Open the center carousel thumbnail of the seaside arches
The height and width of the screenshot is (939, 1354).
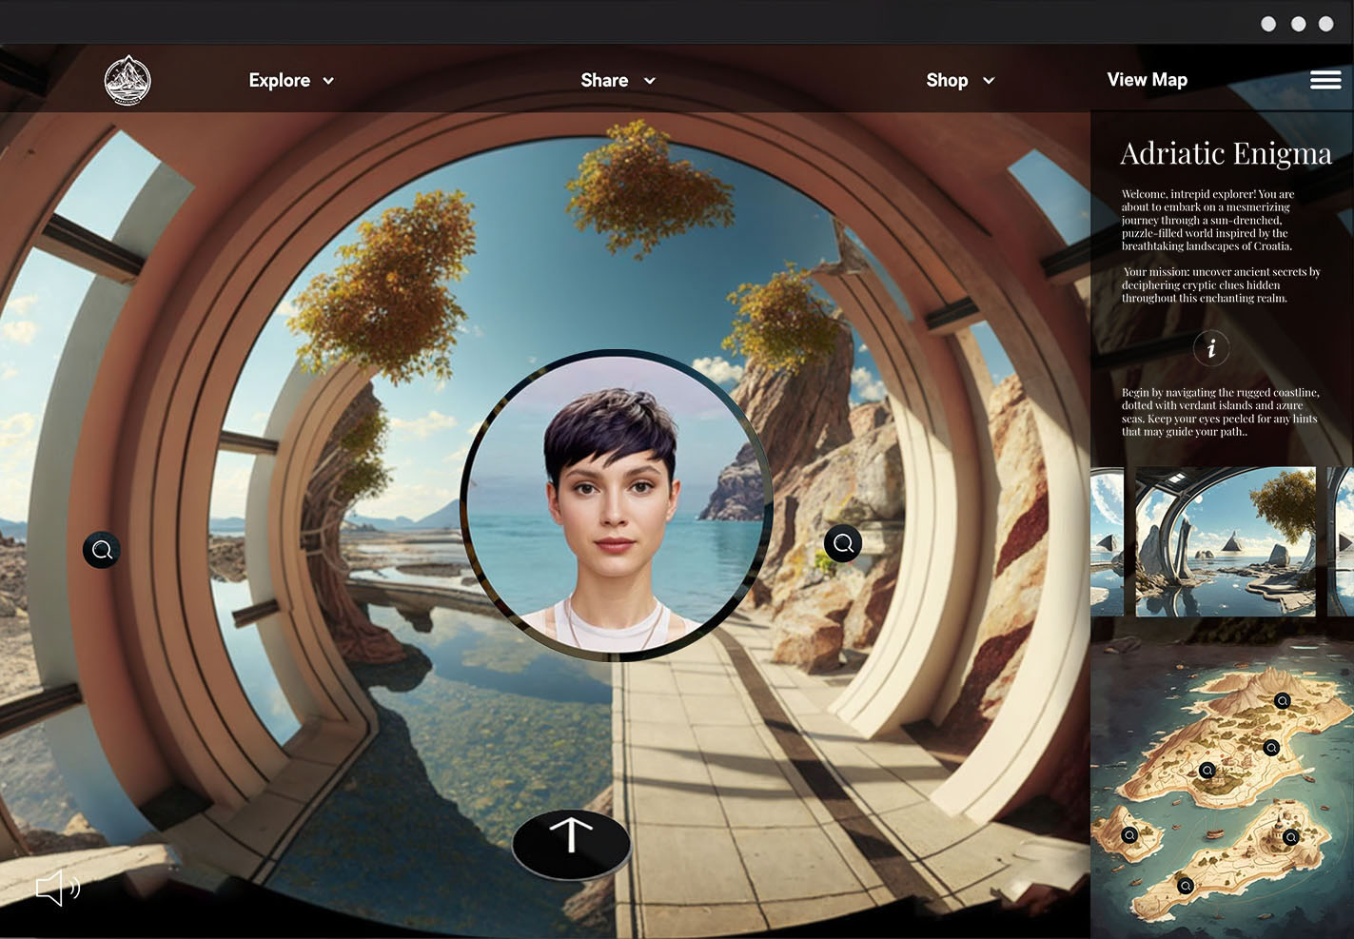[x=1226, y=541]
